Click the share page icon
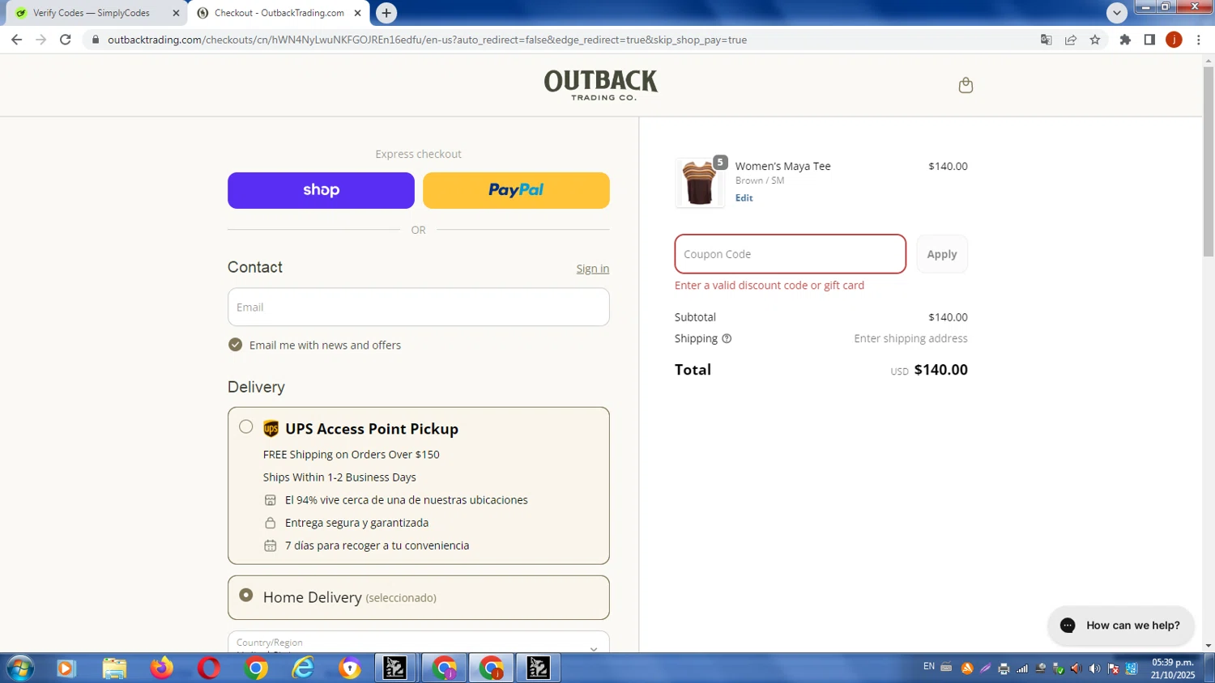Screen dimensions: 1215x683 click(1071, 40)
